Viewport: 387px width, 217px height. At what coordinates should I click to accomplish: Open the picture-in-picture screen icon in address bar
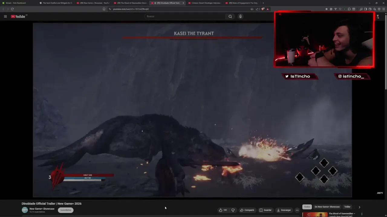pyautogui.click(x=252, y=9)
